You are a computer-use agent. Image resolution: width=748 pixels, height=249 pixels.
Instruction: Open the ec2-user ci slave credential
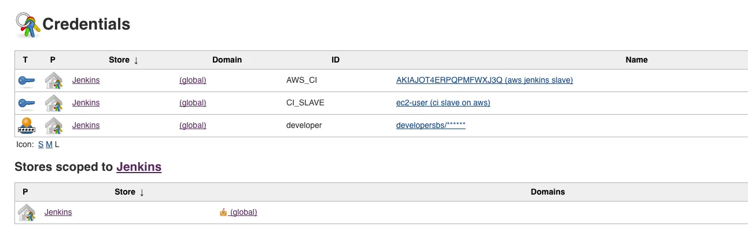coord(443,103)
